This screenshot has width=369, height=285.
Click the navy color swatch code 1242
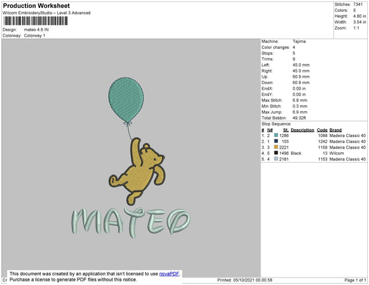point(276,141)
